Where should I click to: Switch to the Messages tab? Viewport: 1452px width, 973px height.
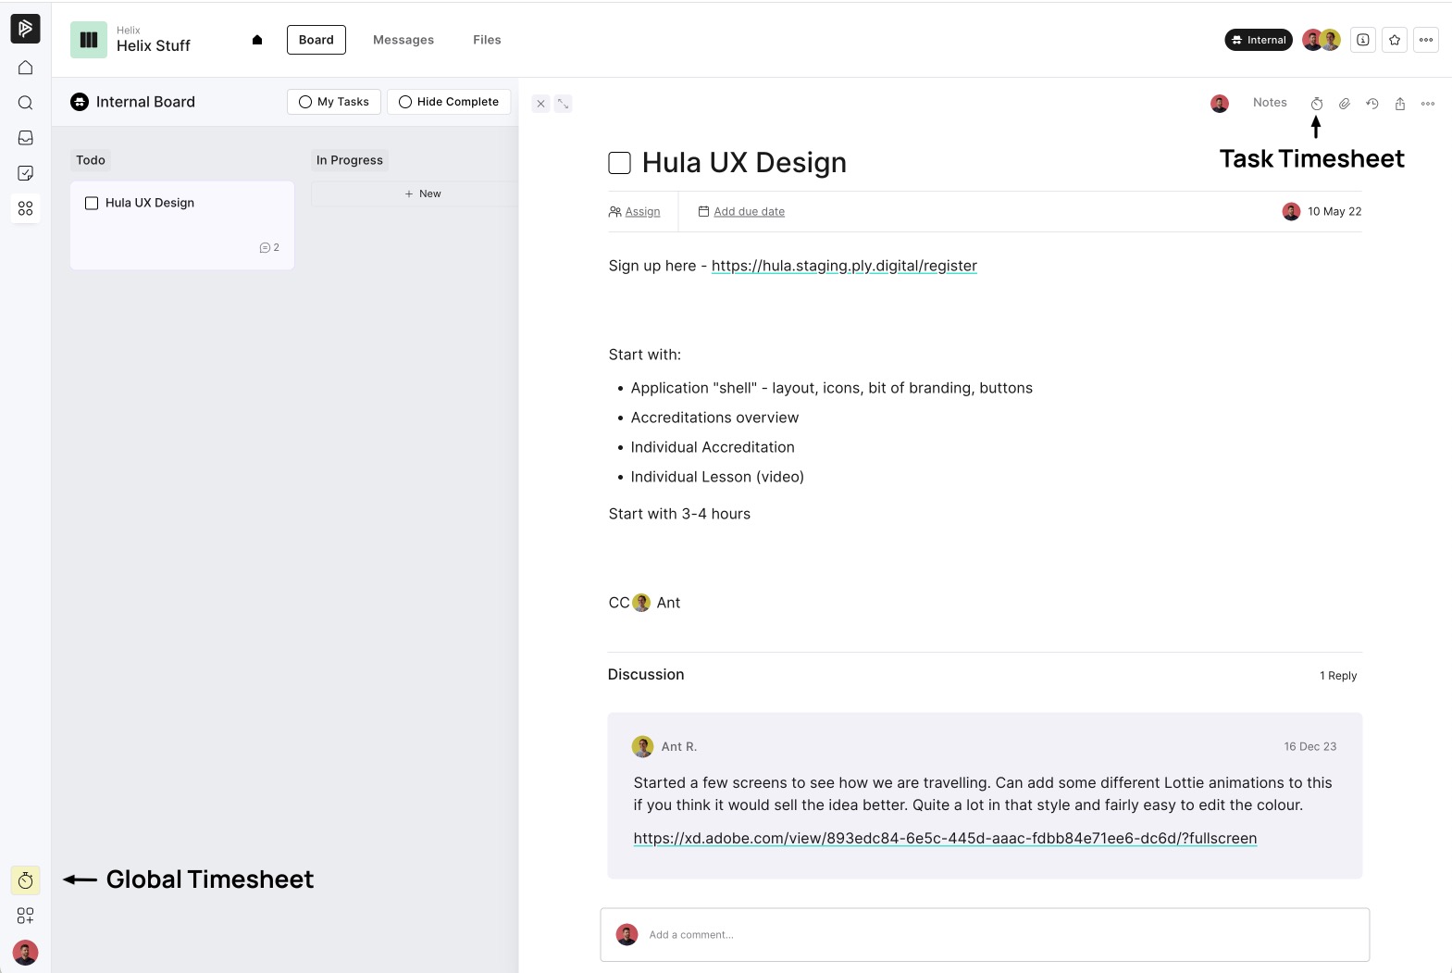pyautogui.click(x=403, y=40)
